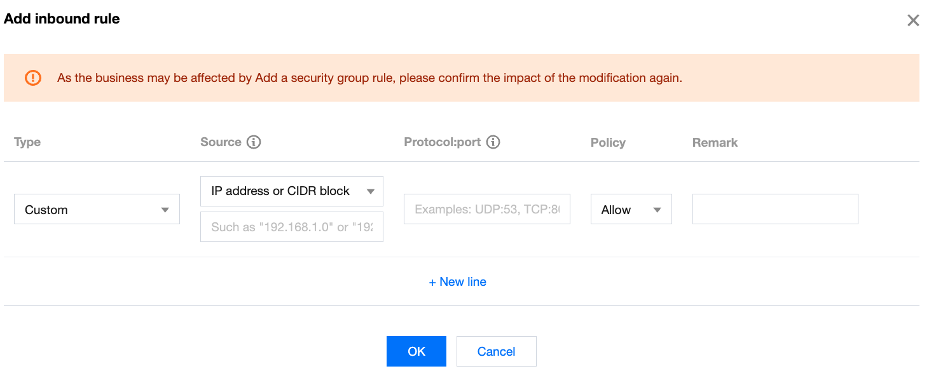This screenshot has width=936, height=371.
Task: Open the Source dropdown for IP address or CIDR
Action: (x=291, y=191)
